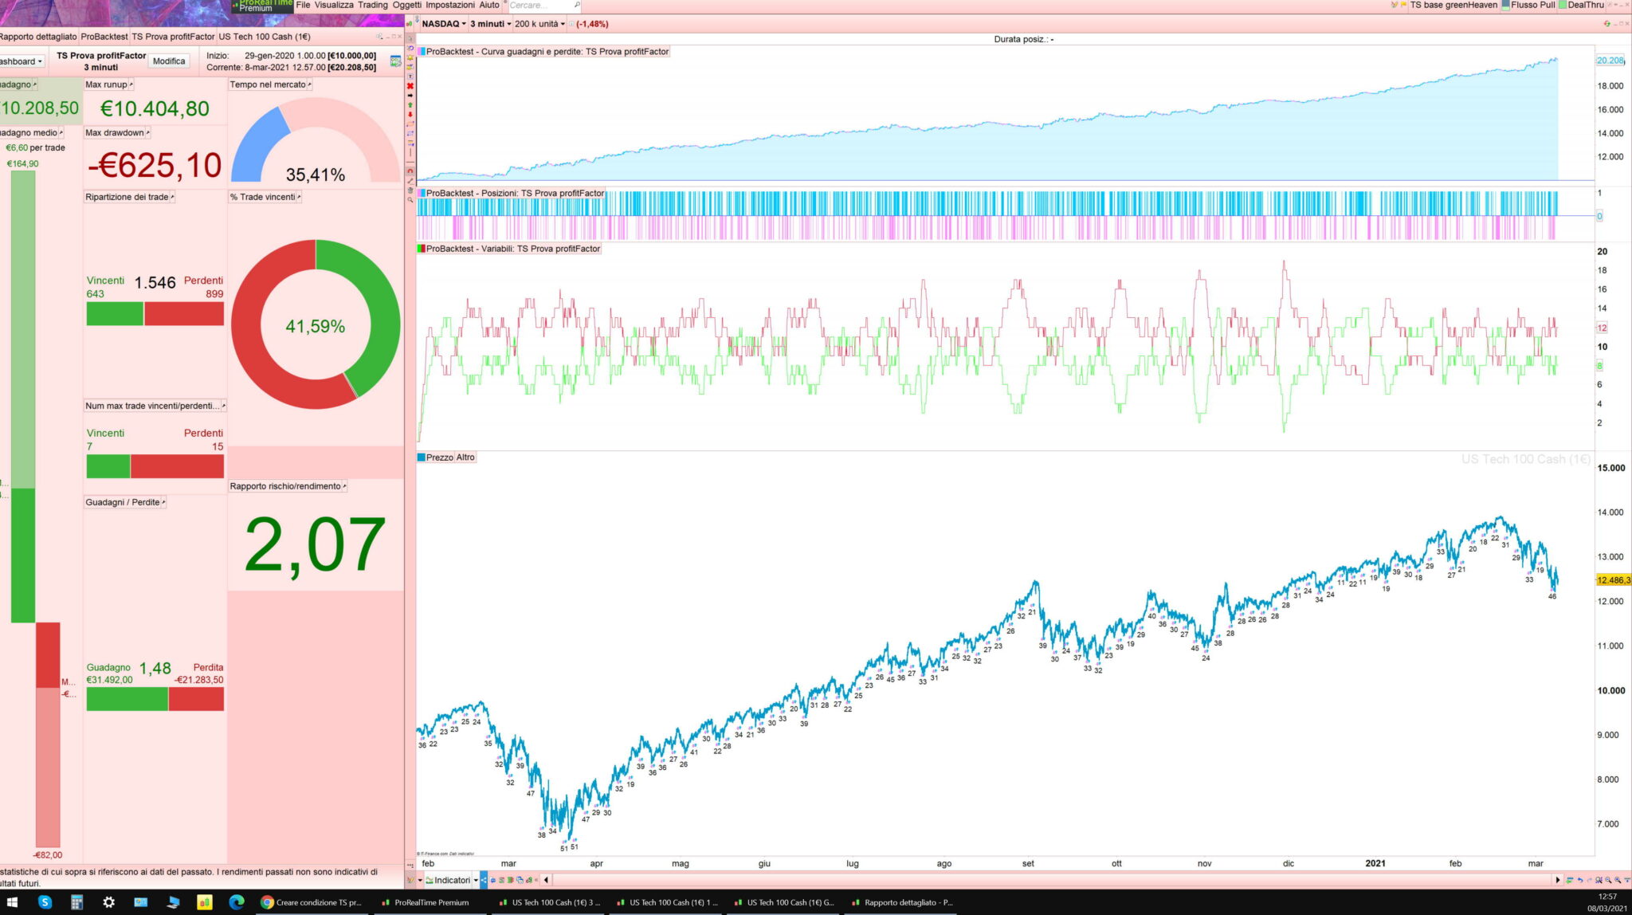Click the zoom out magnifier at chart bottom

pyautogui.click(x=1608, y=880)
